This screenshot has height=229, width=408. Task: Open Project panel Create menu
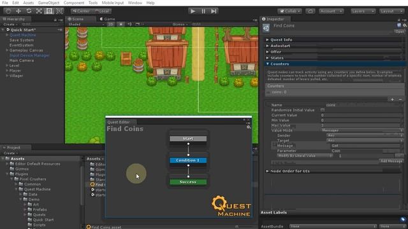[10, 153]
